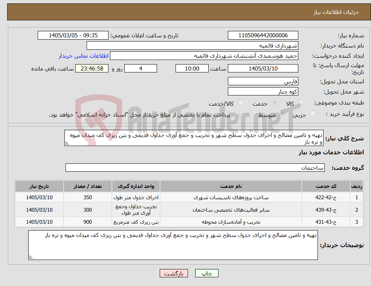The width and height of the screenshot is (371, 286).
Task: Click سایر فعالیت‌های تخصصی ساختمان cell
Action: pyautogui.click(x=231, y=210)
